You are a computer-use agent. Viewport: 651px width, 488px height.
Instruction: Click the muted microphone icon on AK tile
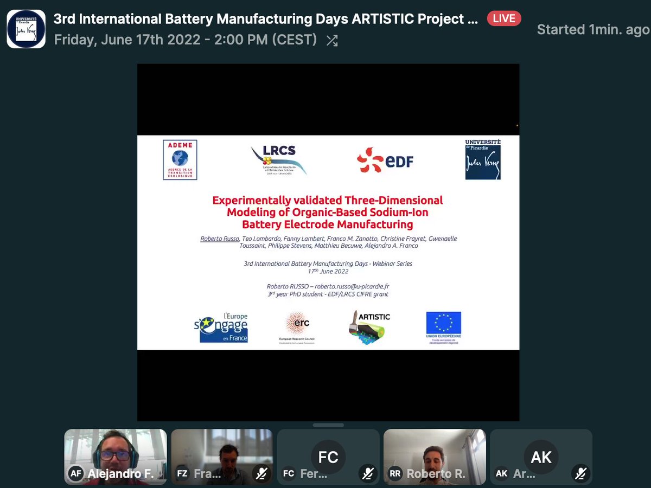pyautogui.click(x=580, y=473)
